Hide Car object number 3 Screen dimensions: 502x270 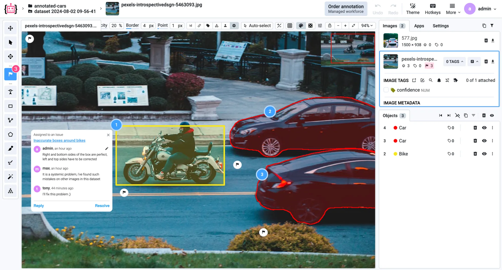(484, 141)
